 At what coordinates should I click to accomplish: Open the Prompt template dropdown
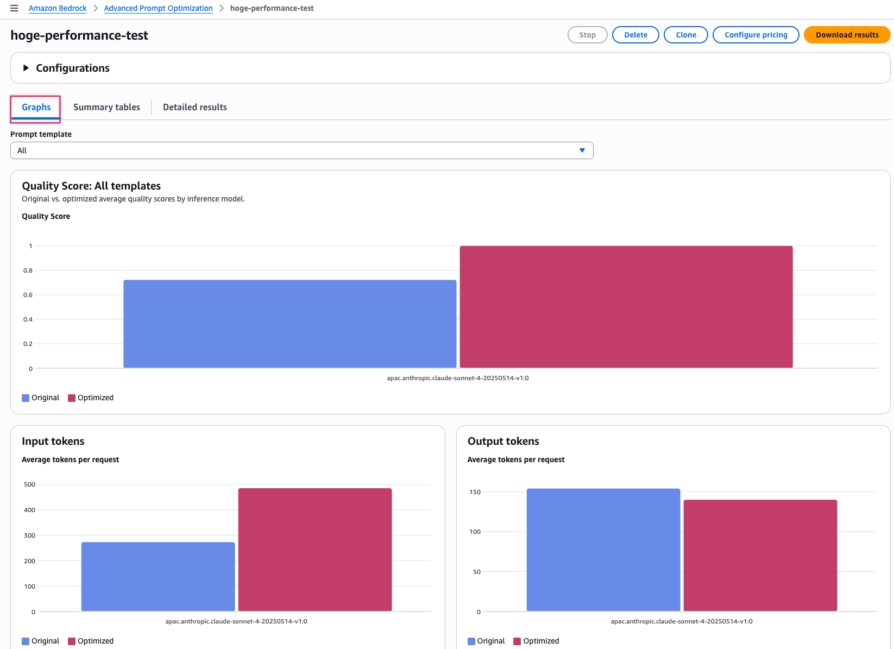pyautogui.click(x=302, y=150)
